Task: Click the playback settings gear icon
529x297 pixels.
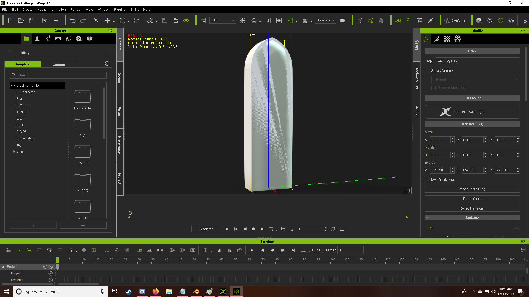Action: 333,229
